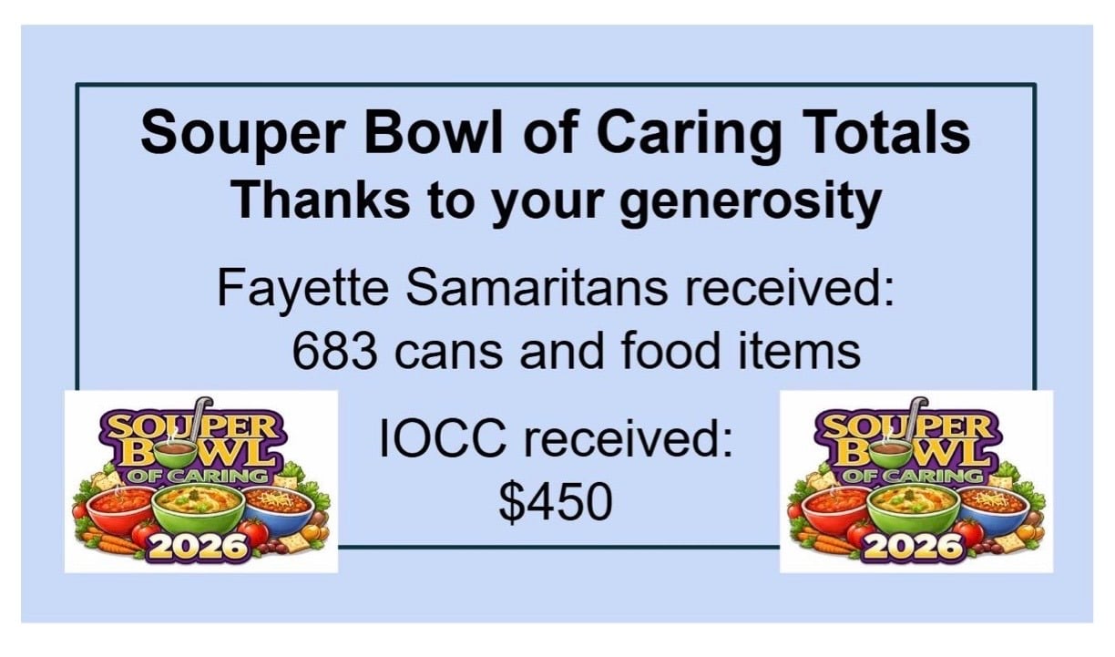
Task: Click the green soup bowl in left logo
Action: pyautogui.click(x=200, y=509)
